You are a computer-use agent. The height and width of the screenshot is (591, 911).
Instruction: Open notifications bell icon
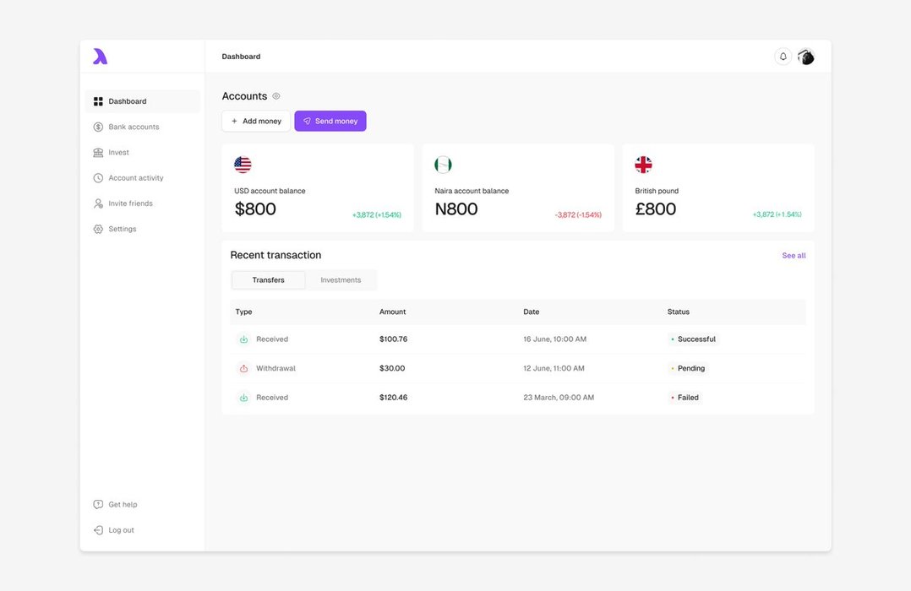pyautogui.click(x=783, y=57)
